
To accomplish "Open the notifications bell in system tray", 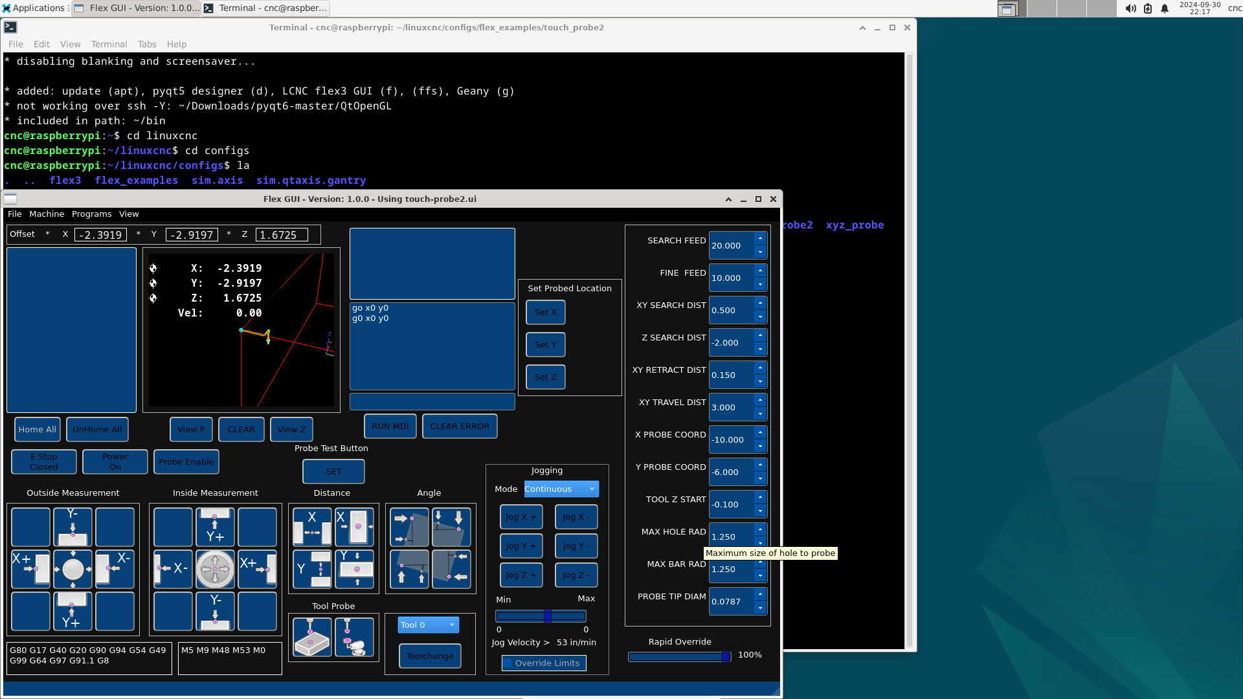I will 1165,8.
